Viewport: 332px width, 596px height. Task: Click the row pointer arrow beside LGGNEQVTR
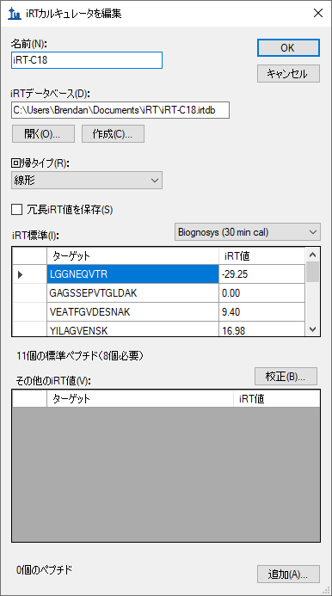point(21,274)
